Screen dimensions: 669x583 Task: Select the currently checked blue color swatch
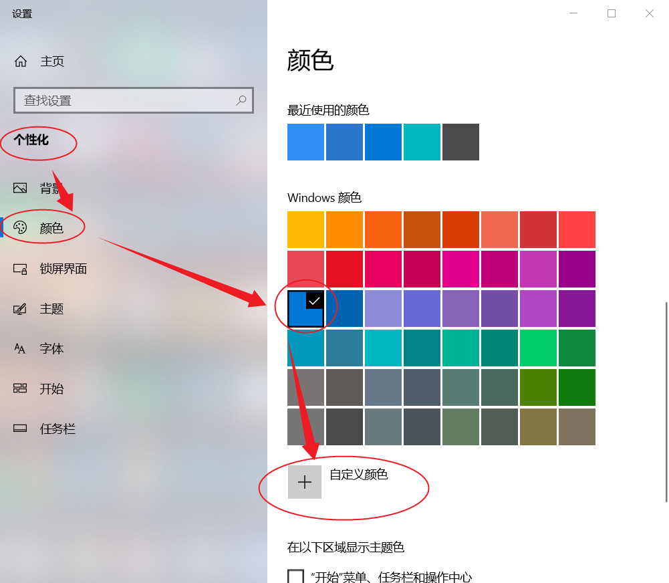[x=305, y=308]
